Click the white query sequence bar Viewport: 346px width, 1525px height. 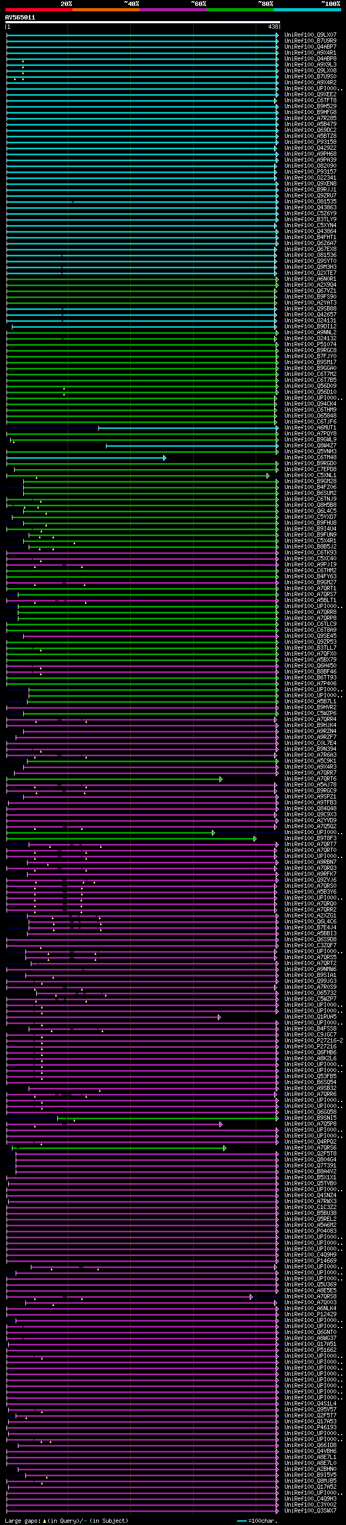(142, 23)
